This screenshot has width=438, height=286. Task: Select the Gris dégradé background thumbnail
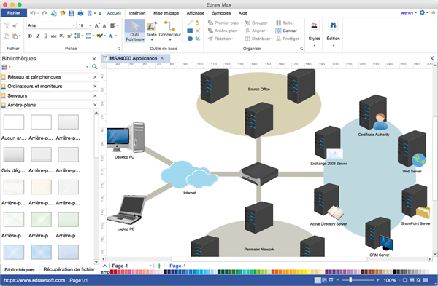(14, 154)
